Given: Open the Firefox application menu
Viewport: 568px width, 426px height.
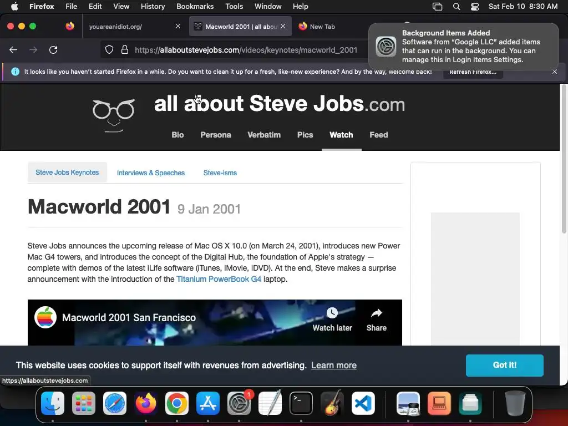Looking at the screenshot, I should 42,6.
